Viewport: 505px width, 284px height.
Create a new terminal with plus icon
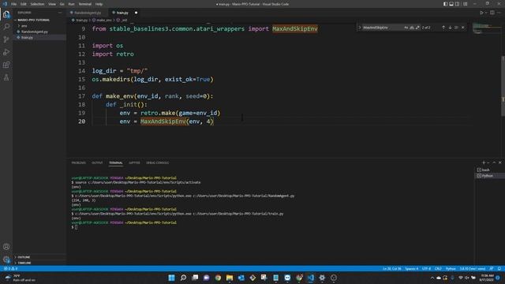(x=483, y=163)
